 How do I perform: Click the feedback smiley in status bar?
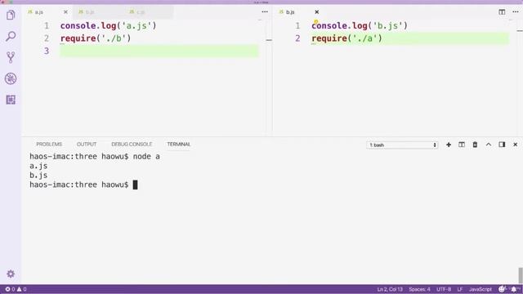[502, 289]
